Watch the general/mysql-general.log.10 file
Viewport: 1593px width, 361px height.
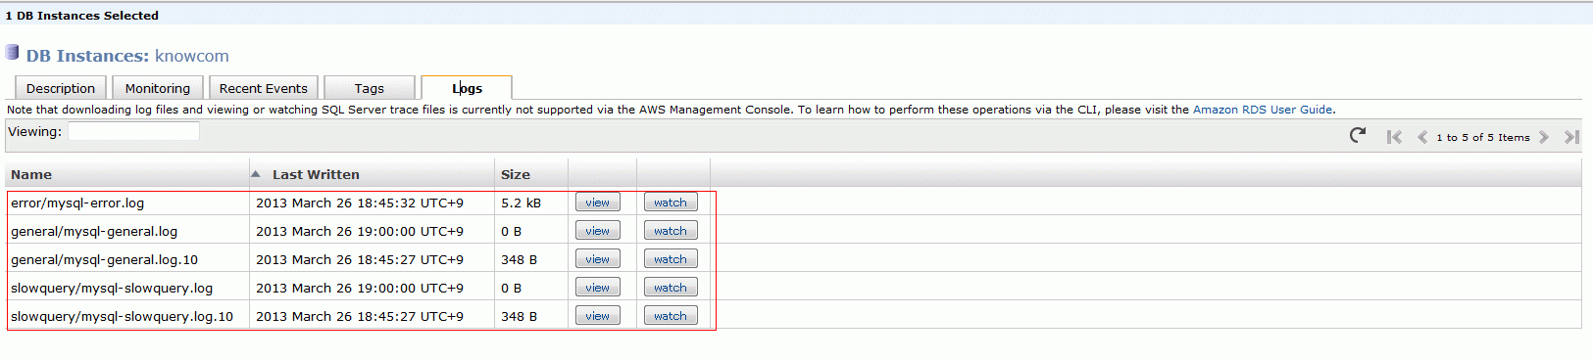[671, 259]
